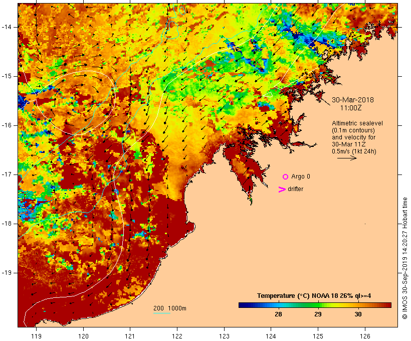The height and width of the screenshot is (341, 411).
Task: Click the longitude axis label 120
Action: tap(83, 336)
